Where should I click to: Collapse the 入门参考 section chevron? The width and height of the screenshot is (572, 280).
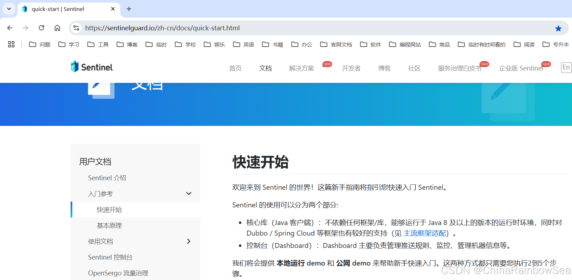pos(189,194)
